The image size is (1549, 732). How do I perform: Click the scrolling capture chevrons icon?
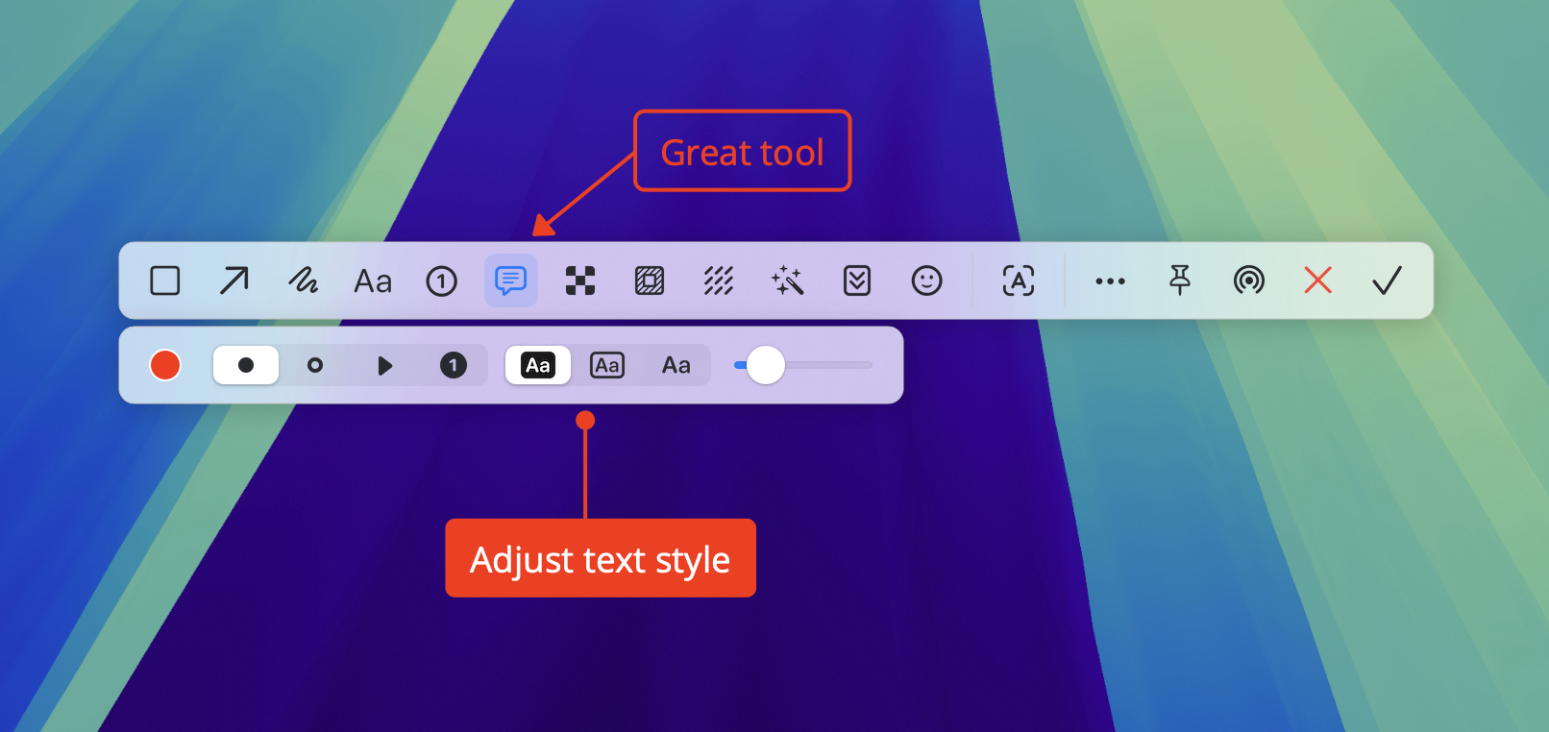click(857, 281)
